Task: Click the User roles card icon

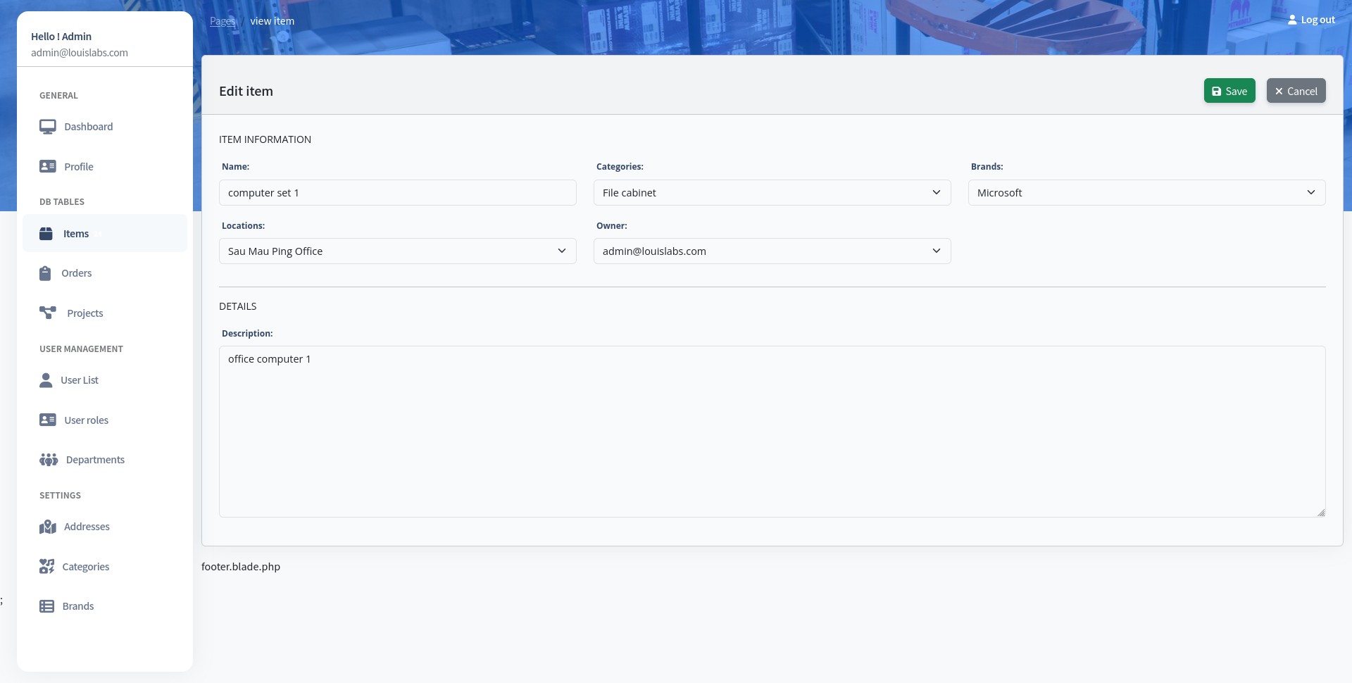Action: pos(48,420)
